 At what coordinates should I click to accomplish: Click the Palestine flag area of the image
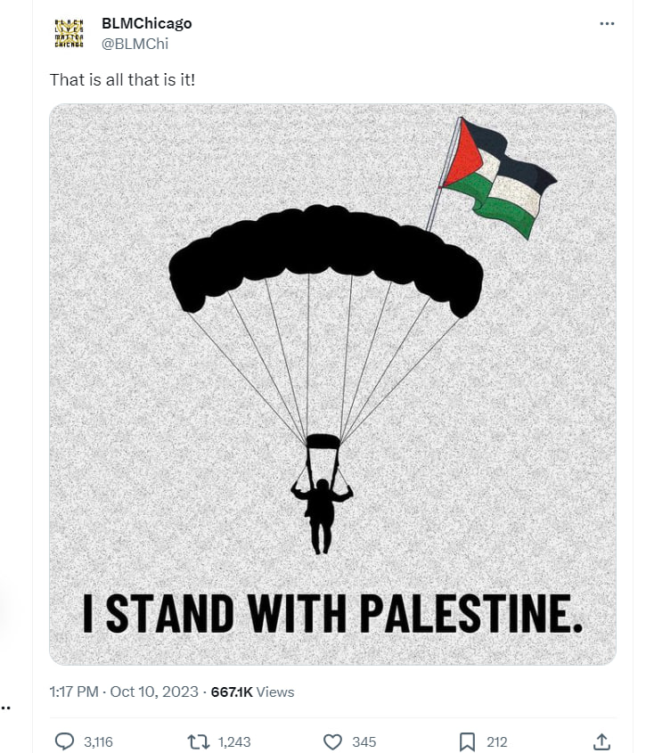point(497,174)
